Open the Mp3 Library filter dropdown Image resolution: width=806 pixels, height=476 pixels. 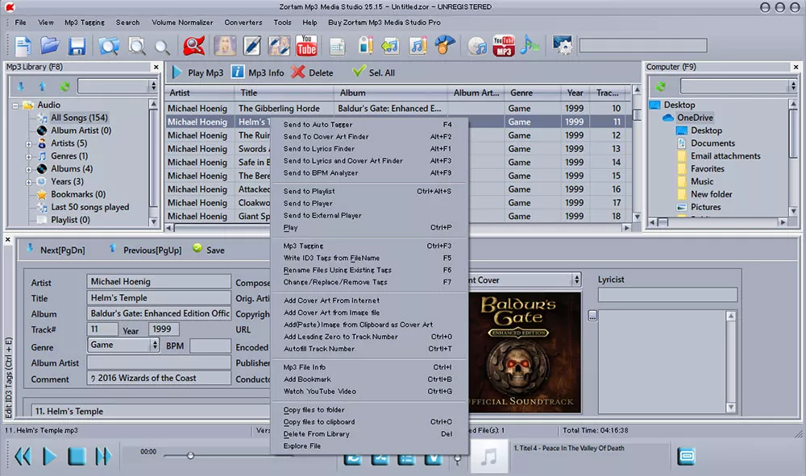153,86
